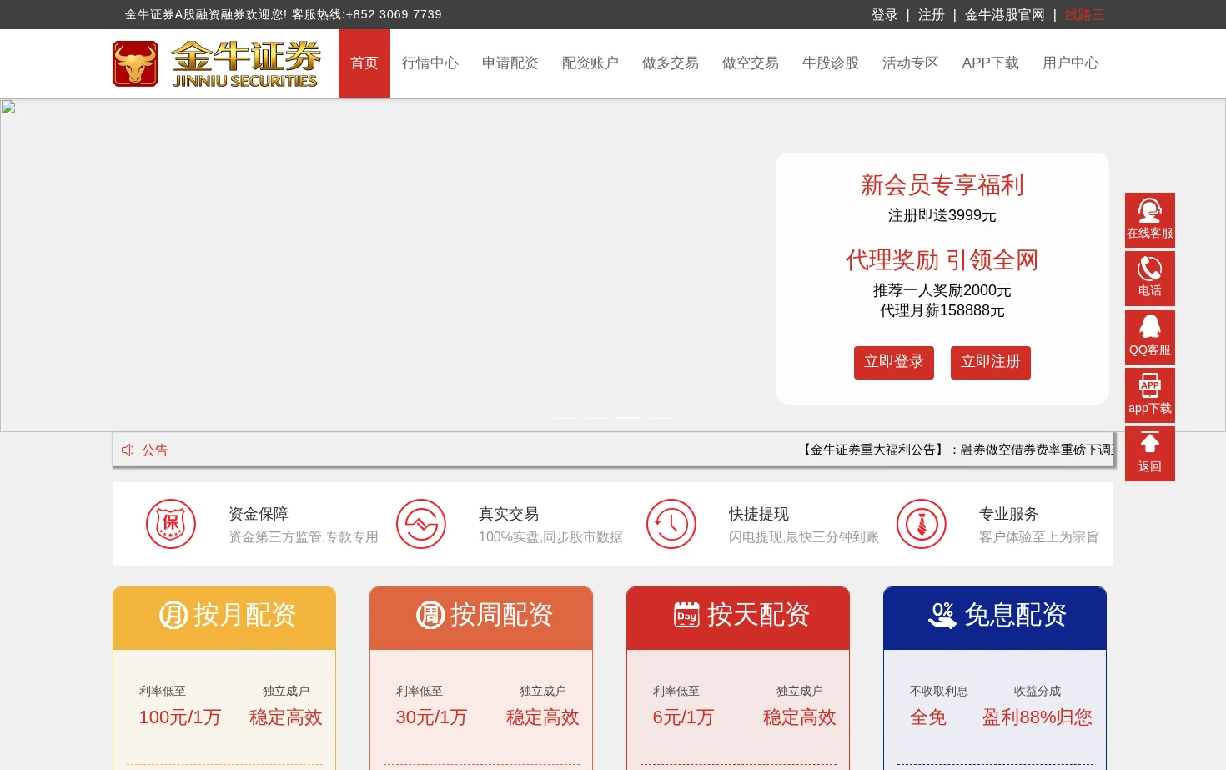Select the 首页 navigation tab

tap(364, 63)
